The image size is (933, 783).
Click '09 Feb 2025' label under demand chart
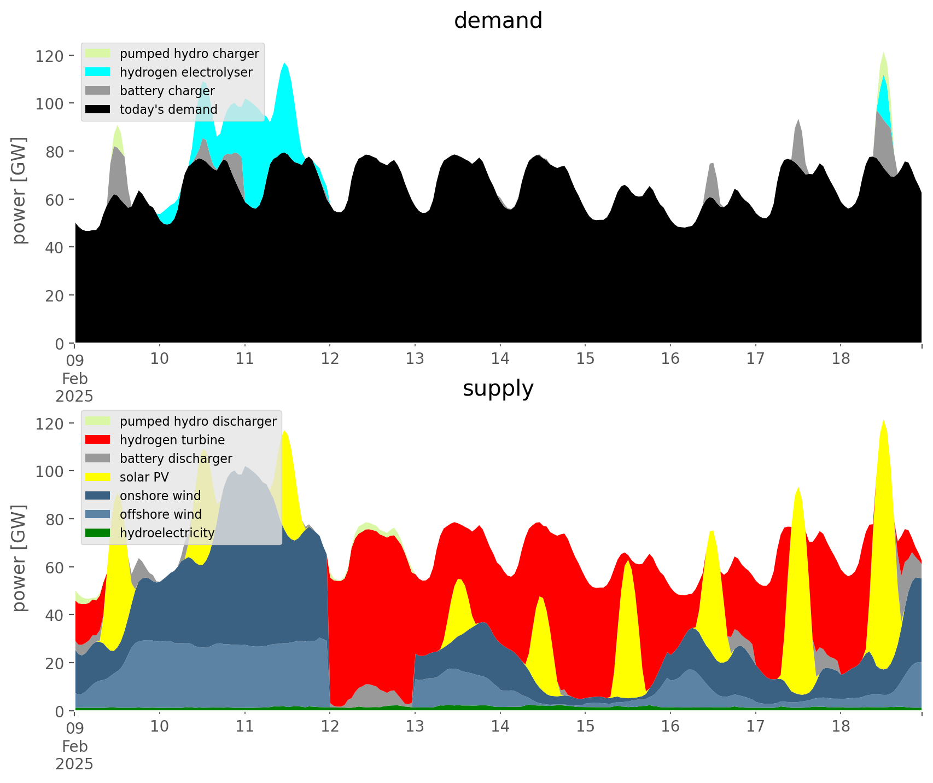(74, 378)
